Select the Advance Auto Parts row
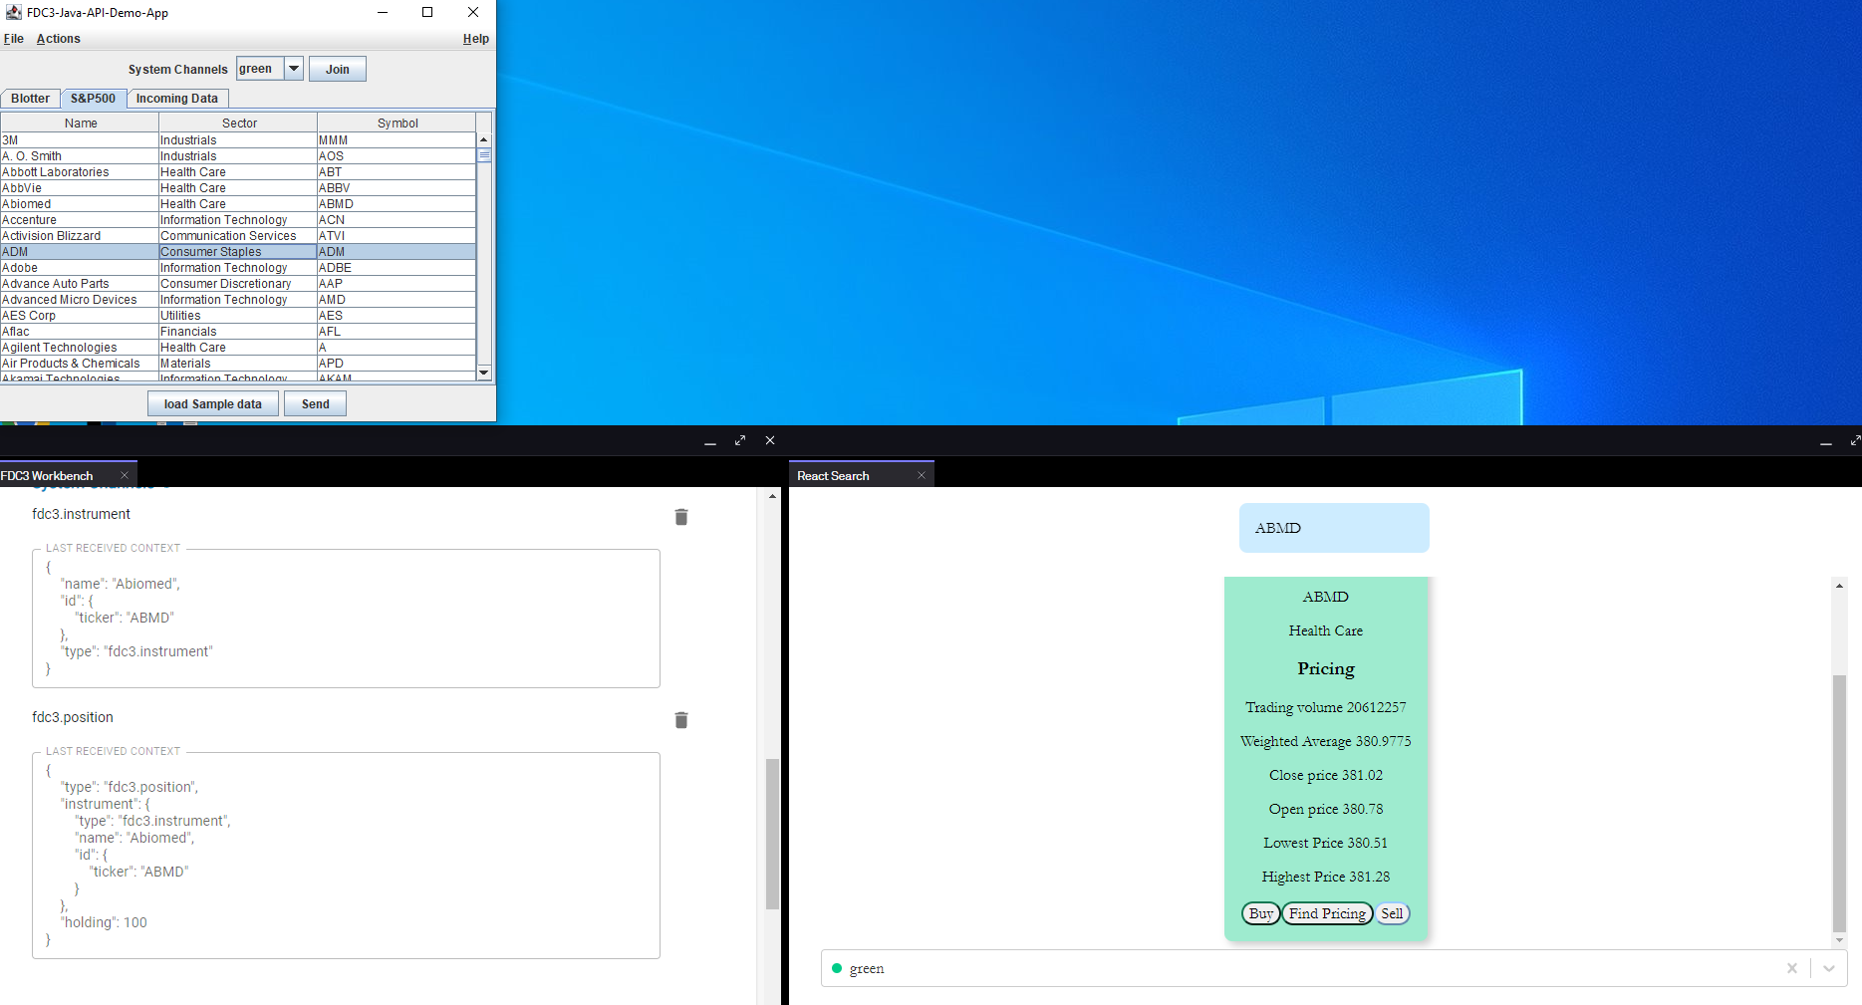This screenshot has width=1862, height=1005. click(238, 284)
